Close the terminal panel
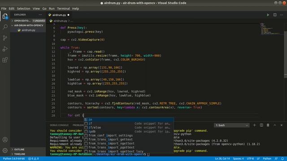The width and height of the screenshot is (287, 161). click(282, 125)
